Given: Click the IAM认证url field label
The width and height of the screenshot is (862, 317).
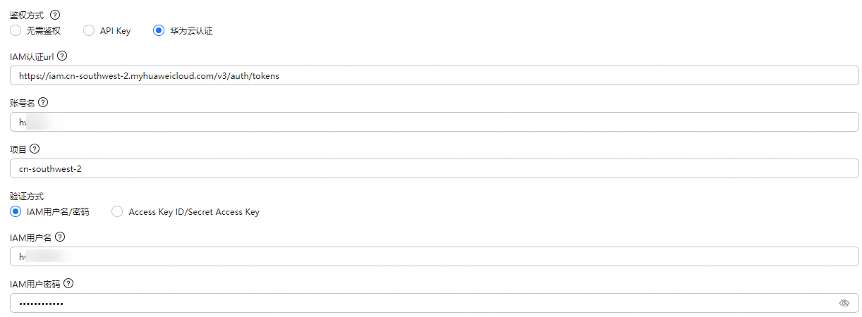Looking at the screenshot, I should click(32, 56).
